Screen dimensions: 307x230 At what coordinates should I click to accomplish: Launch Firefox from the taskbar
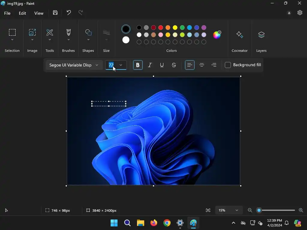pos(154,223)
